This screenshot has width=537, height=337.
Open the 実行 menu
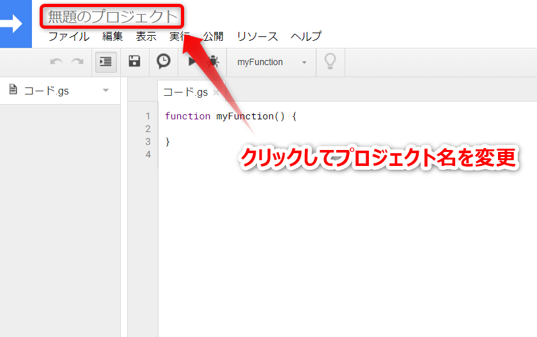point(180,36)
